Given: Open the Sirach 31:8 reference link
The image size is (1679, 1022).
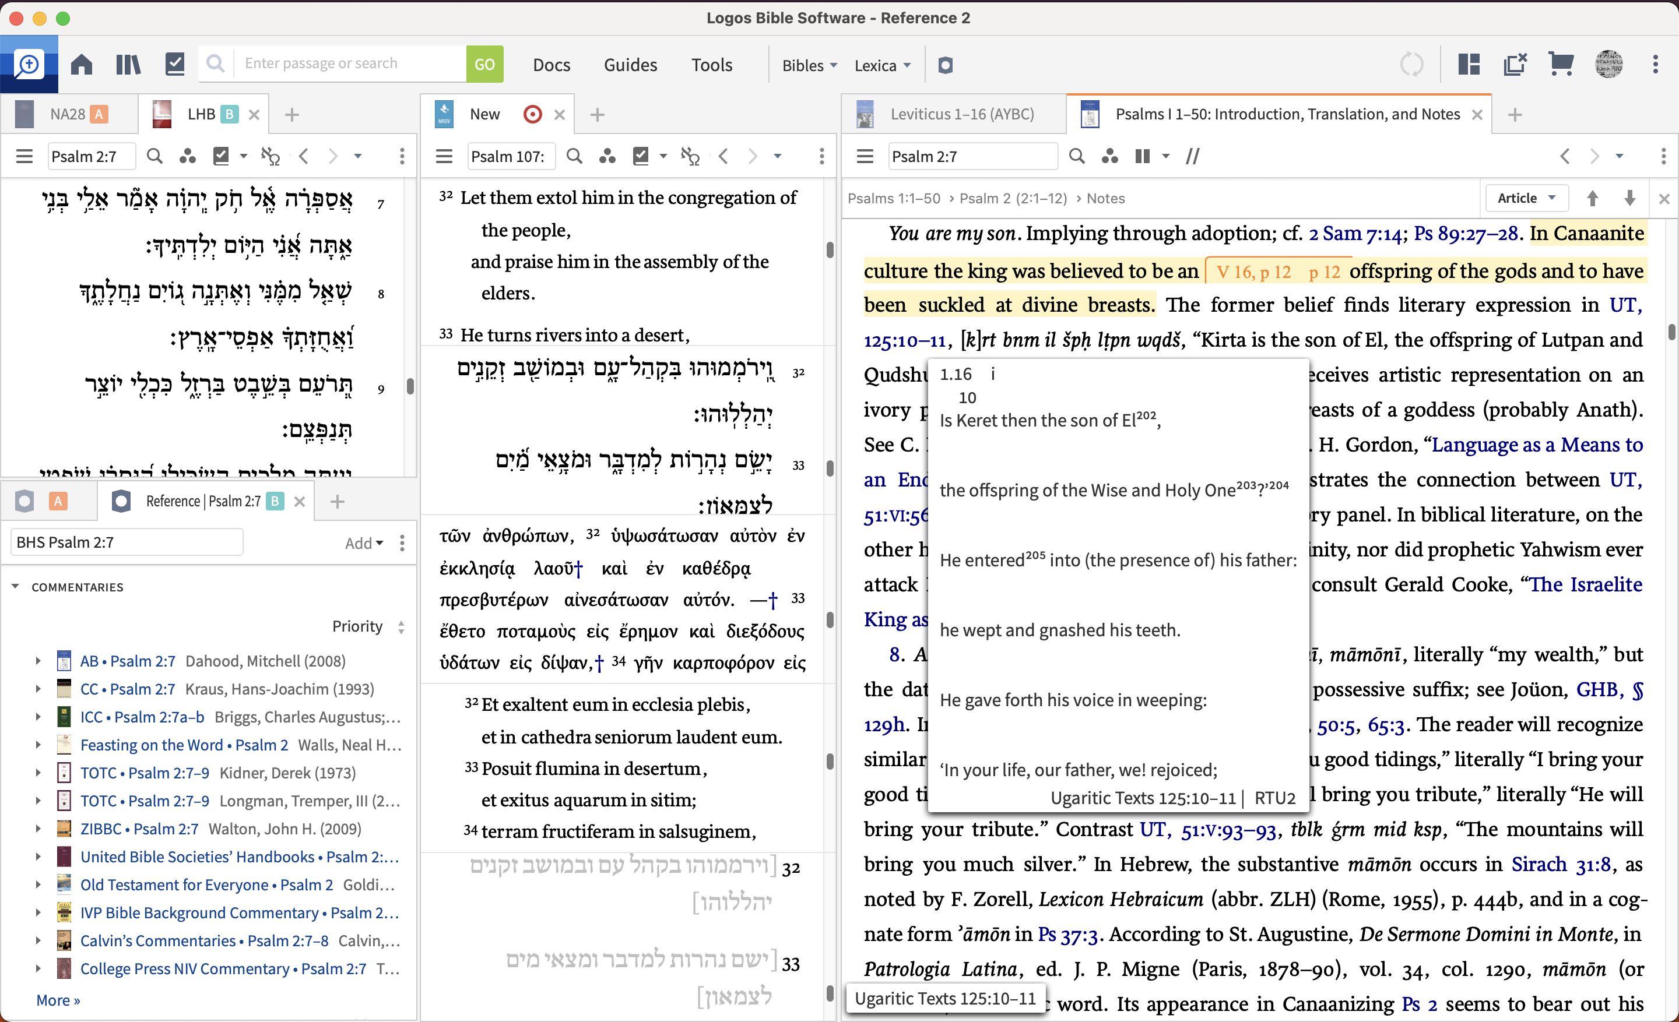Looking at the screenshot, I should pyautogui.click(x=1561, y=864).
